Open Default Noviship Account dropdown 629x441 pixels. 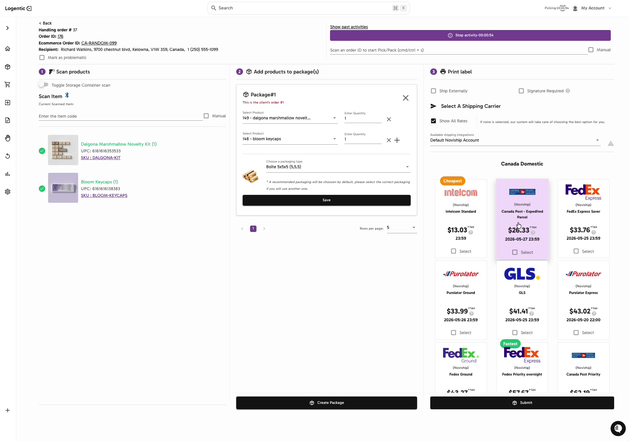tap(515, 140)
